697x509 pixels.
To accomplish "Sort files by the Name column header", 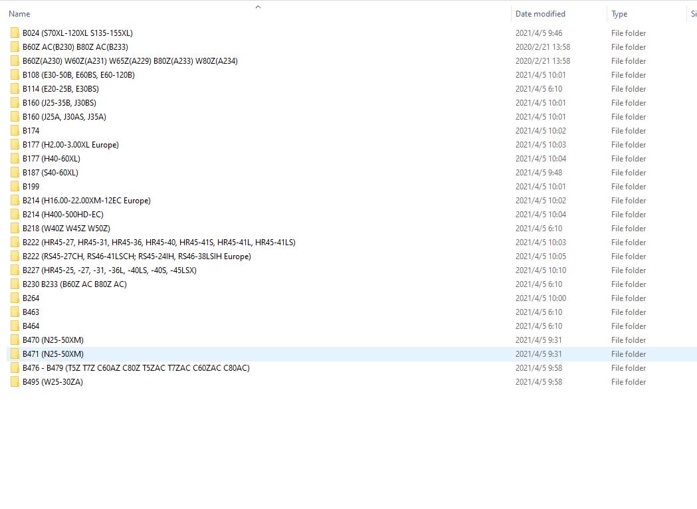I will point(19,14).
